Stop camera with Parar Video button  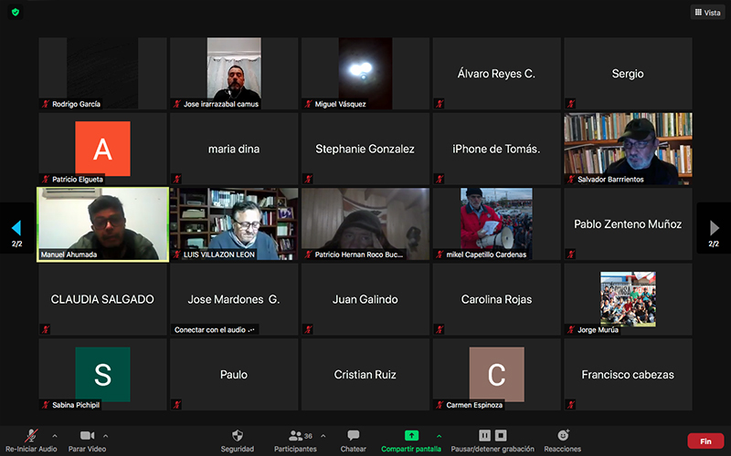pyautogui.click(x=88, y=436)
